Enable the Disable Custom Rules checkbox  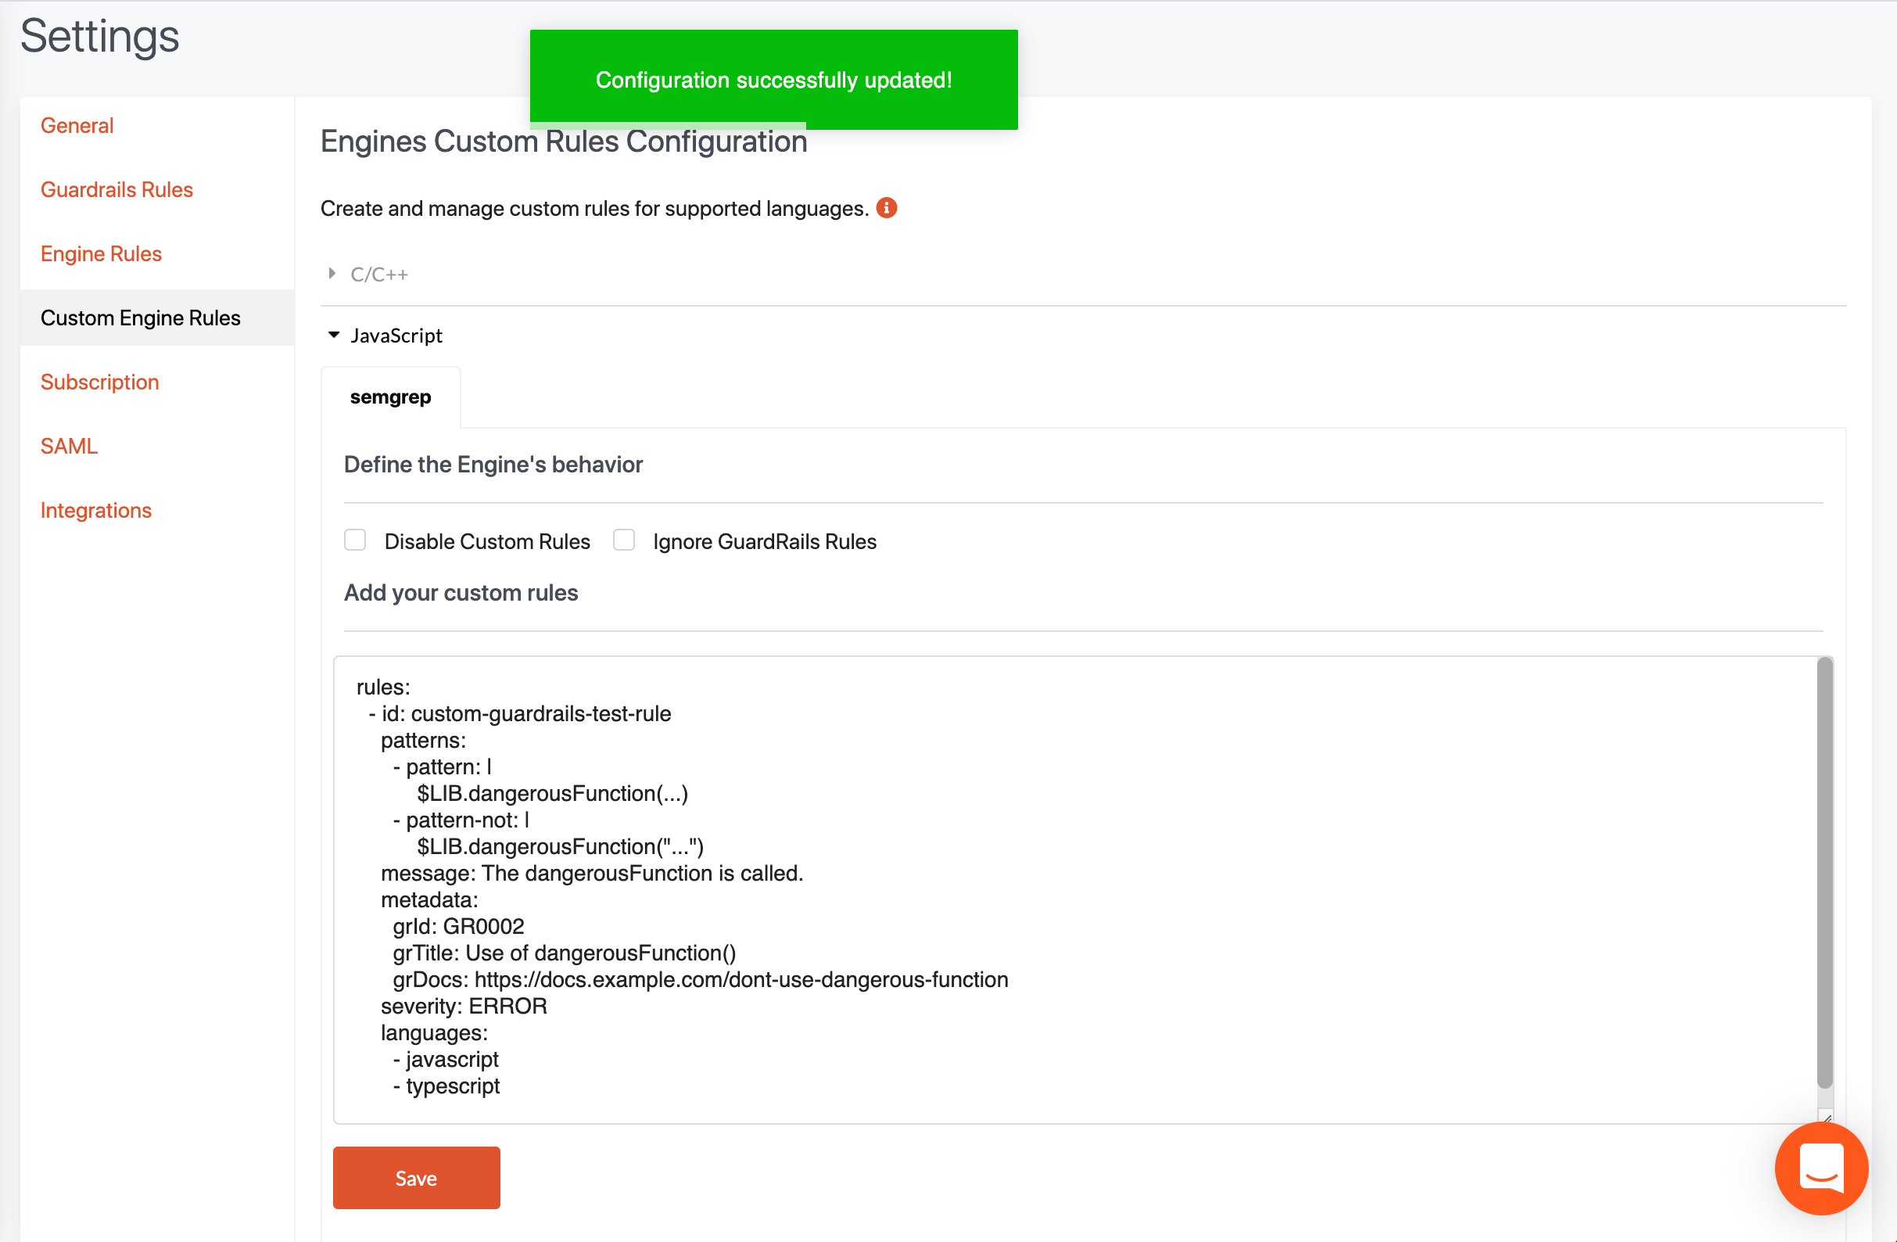(356, 540)
